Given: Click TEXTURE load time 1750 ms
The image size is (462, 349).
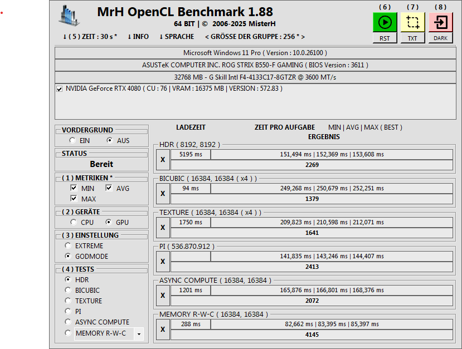Looking at the screenshot, I should point(191,223).
